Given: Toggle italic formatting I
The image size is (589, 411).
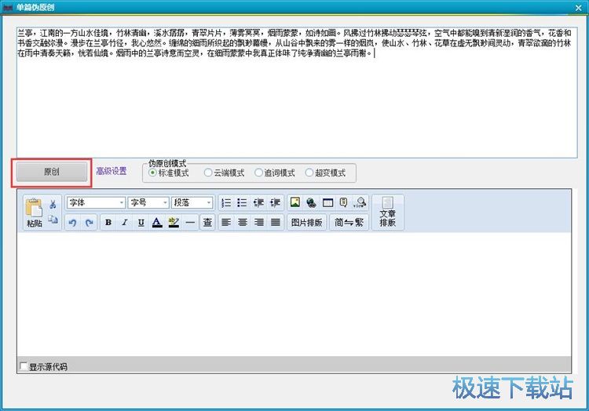Looking at the screenshot, I should [125, 223].
